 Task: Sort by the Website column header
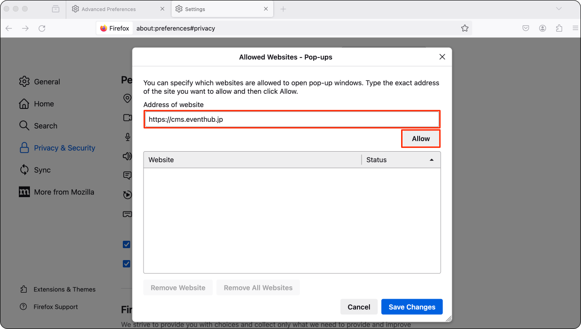coord(253,160)
